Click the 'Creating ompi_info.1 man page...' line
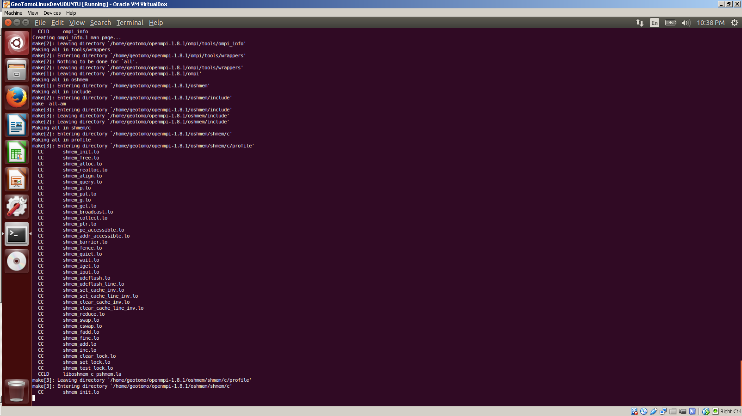 click(76, 37)
